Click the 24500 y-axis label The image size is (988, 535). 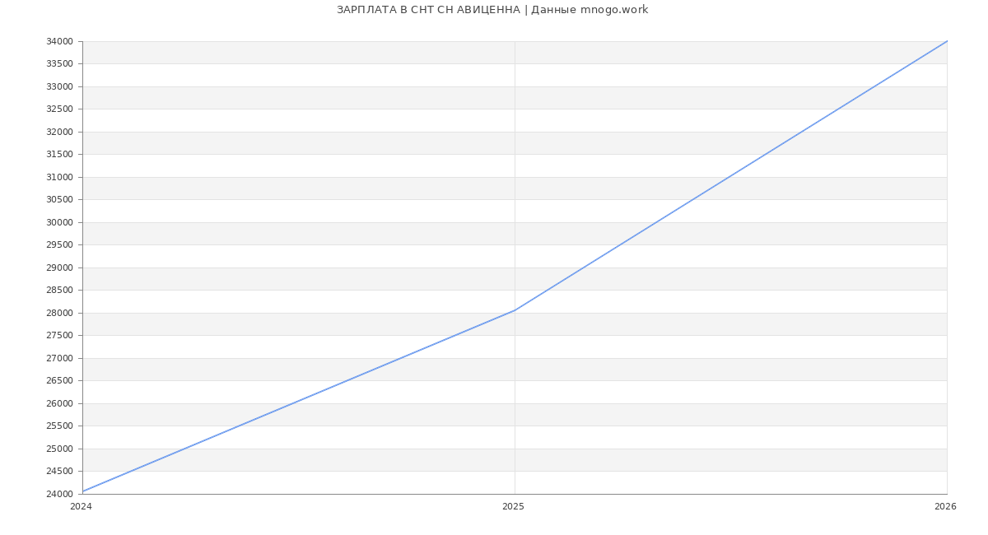59,472
